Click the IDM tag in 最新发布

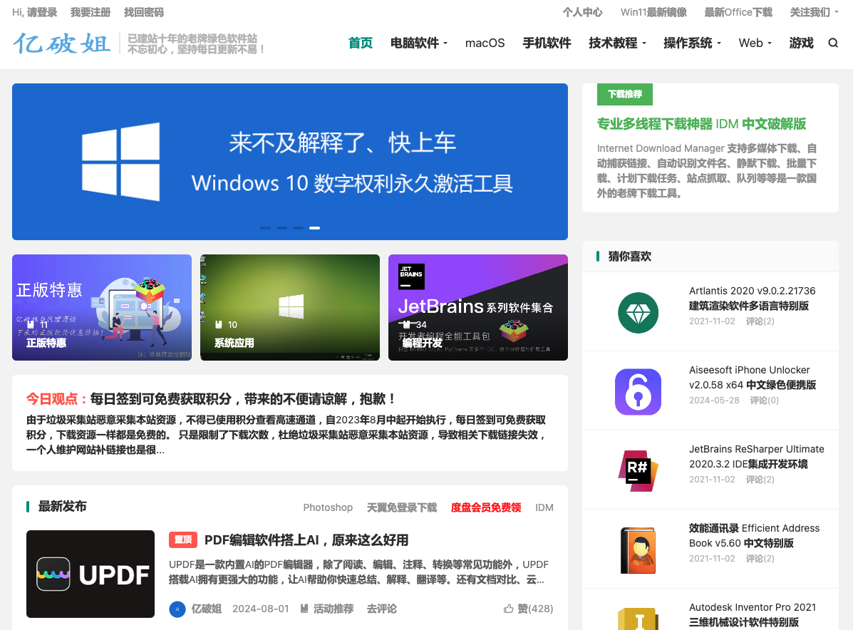point(544,507)
